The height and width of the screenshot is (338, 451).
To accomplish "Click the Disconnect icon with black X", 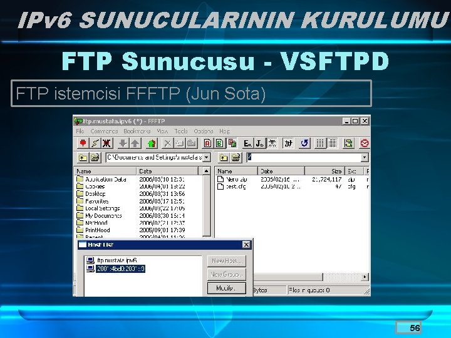I will point(107,143).
